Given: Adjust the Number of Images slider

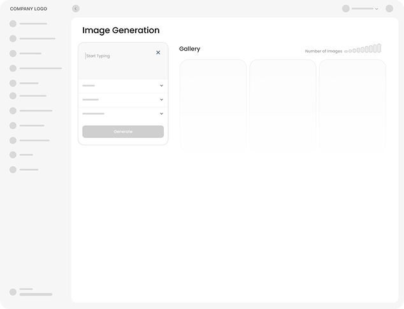Looking at the screenshot, I should point(363,49).
